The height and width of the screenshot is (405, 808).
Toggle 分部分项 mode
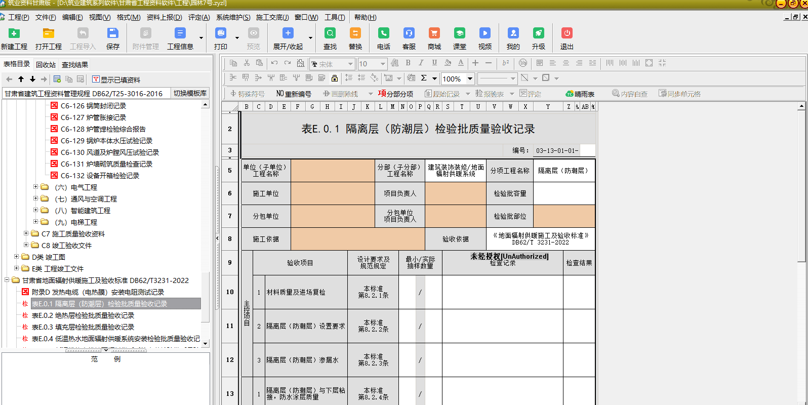click(395, 94)
